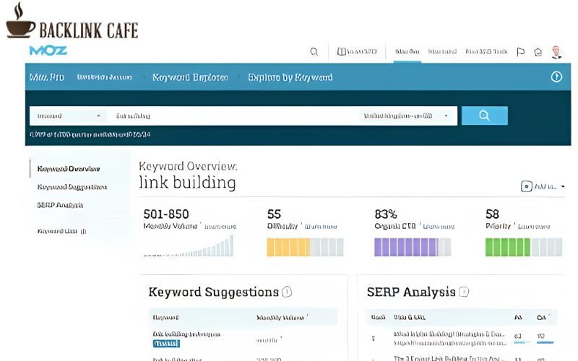
Task: Click the blue search magnifier button
Action: coord(484,116)
